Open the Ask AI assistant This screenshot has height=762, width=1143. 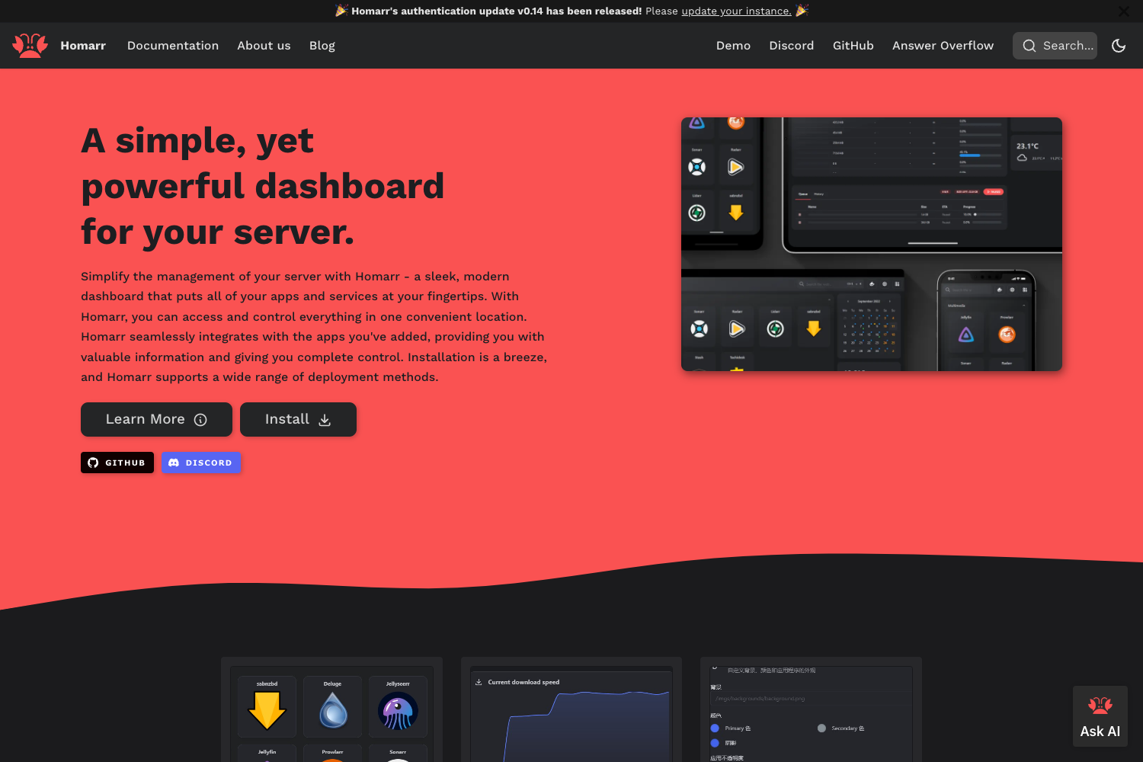click(x=1100, y=716)
